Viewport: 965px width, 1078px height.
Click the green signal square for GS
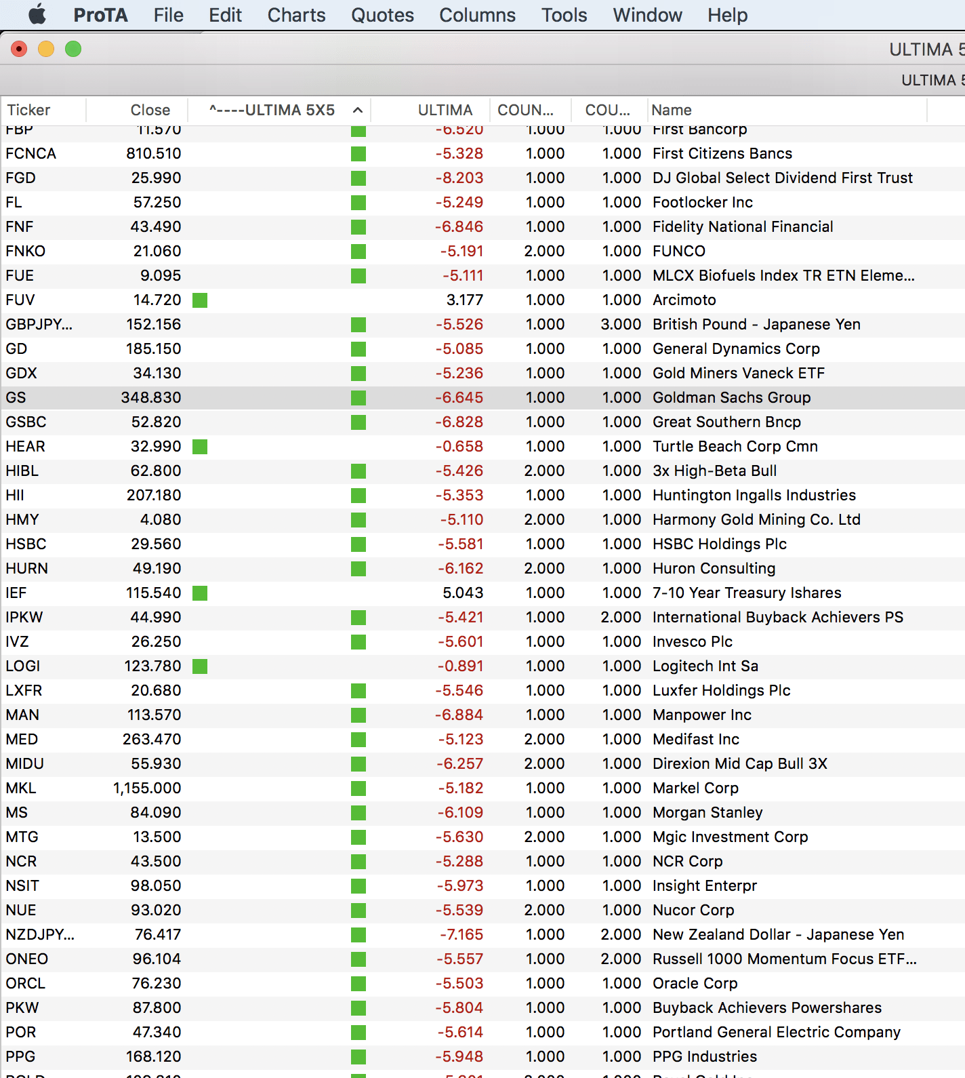click(358, 398)
